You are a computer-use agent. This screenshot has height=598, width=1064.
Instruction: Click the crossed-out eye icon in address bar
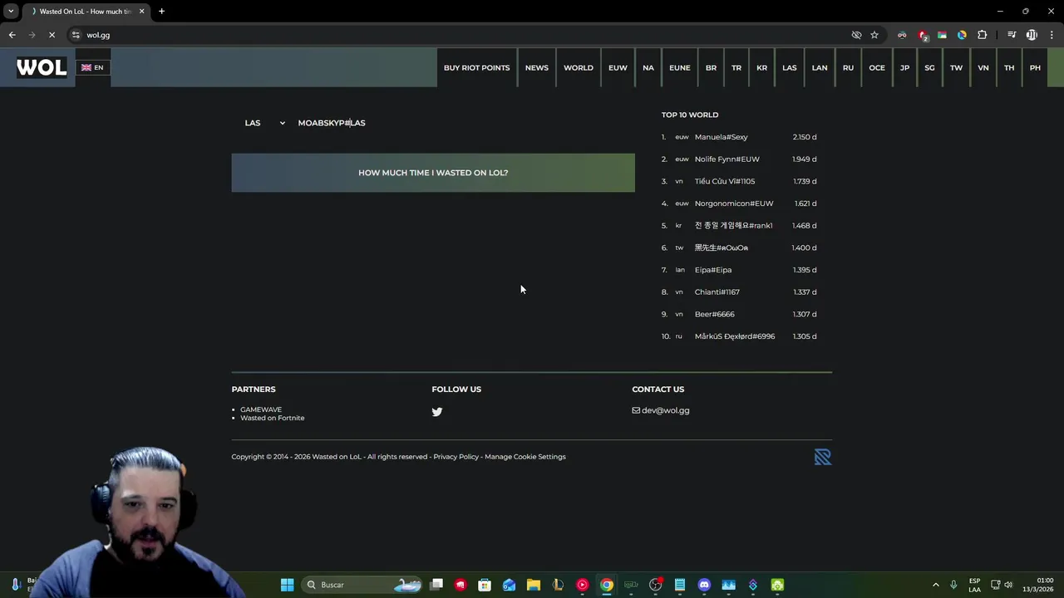click(x=856, y=35)
